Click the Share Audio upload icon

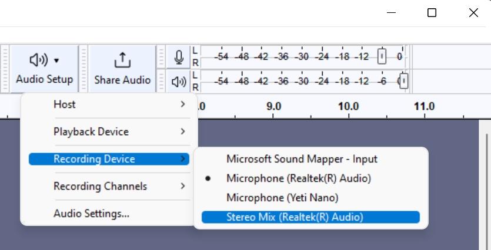pos(122,60)
